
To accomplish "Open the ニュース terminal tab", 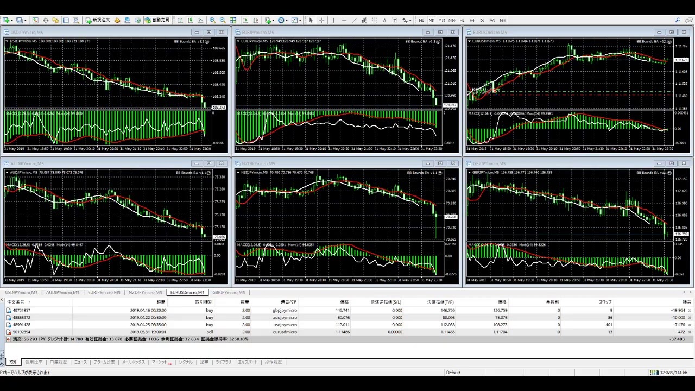I will [80, 362].
